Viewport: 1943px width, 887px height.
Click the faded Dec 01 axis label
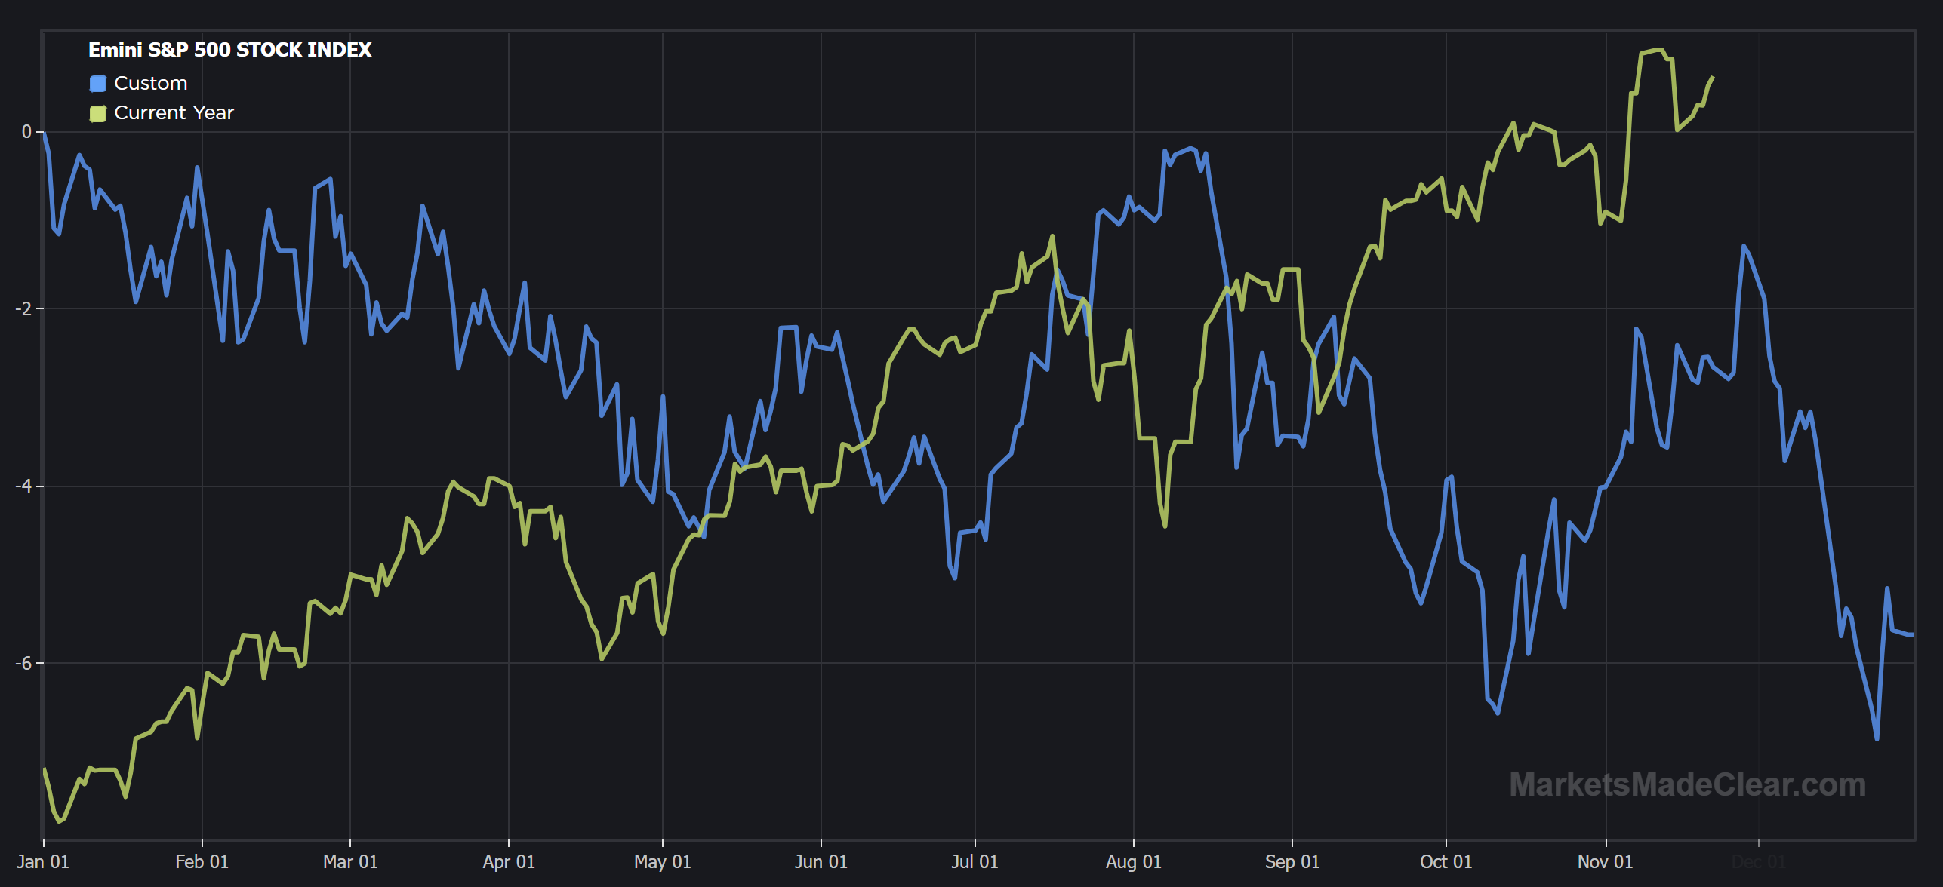(x=1759, y=861)
